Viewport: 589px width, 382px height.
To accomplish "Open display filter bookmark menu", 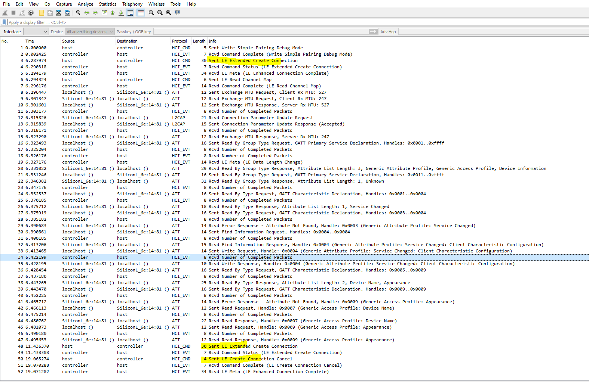I will (4, 22).
